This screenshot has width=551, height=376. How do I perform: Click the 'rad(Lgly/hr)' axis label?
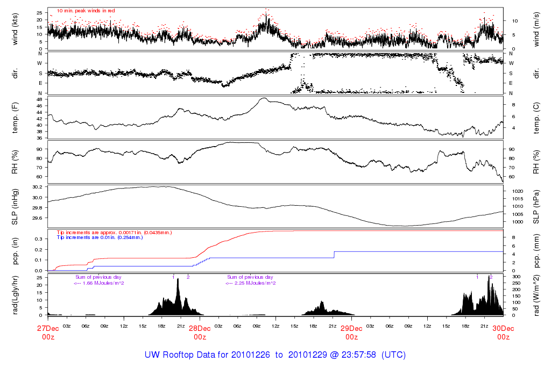[x=15, y=295]
